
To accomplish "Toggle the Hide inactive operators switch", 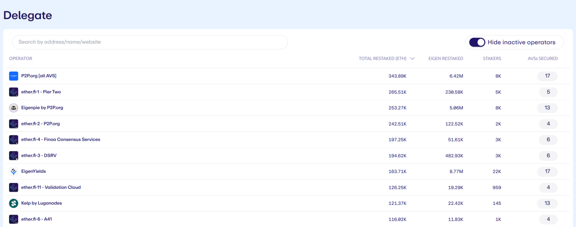I will click(477, 42).
